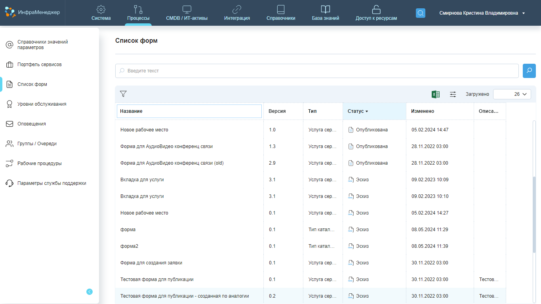Screen dimensions: 541x304
Task: Click the Тип катал... cell in форма row
Action: coord(322,230)
